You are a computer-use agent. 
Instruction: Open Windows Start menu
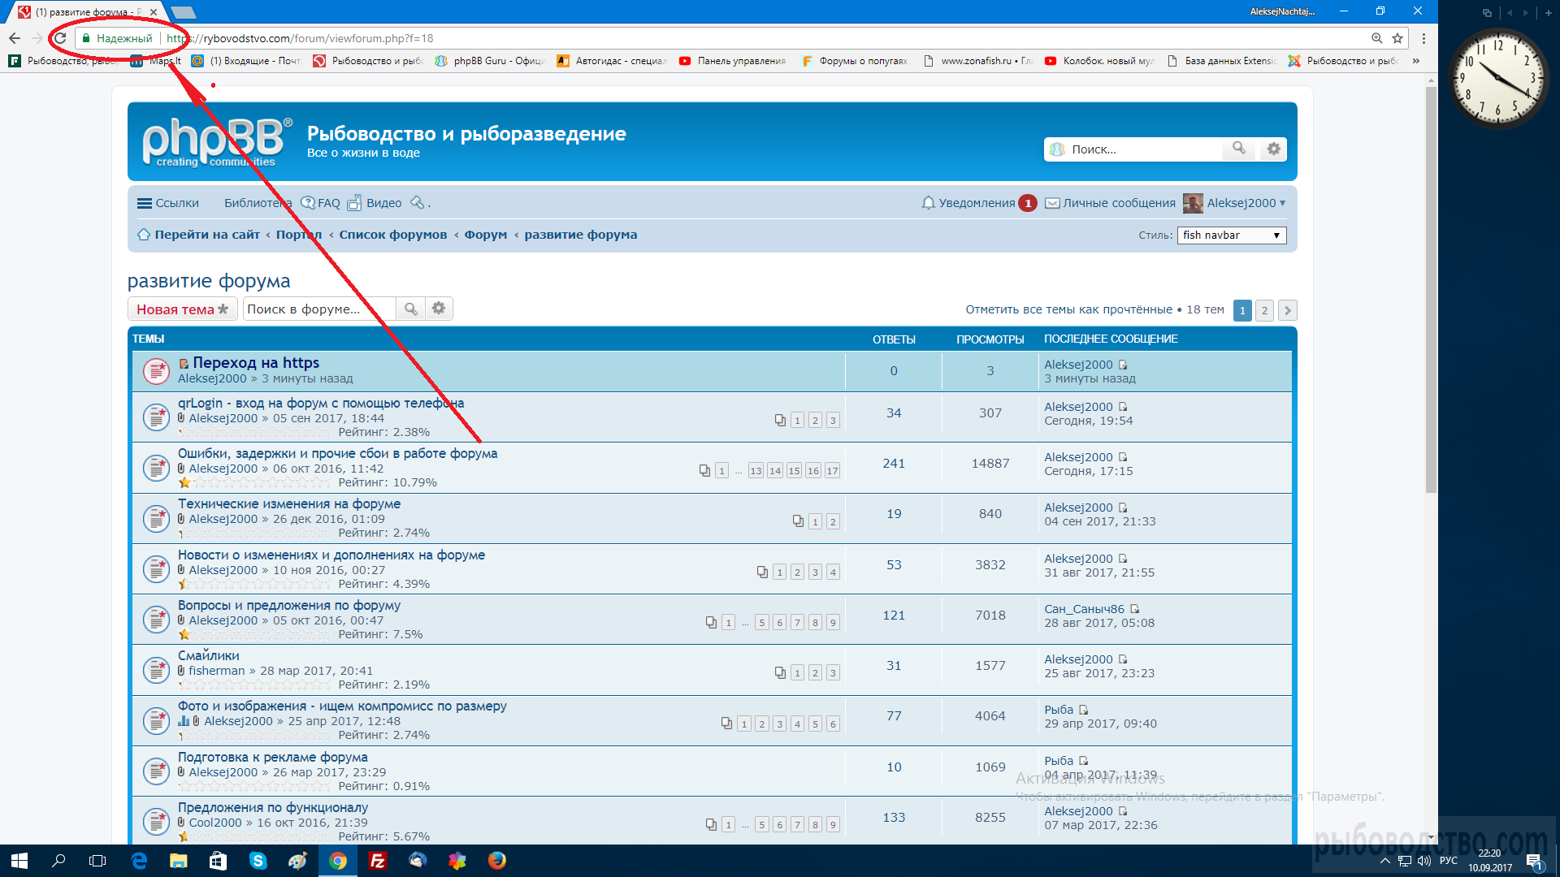[19, 861]
